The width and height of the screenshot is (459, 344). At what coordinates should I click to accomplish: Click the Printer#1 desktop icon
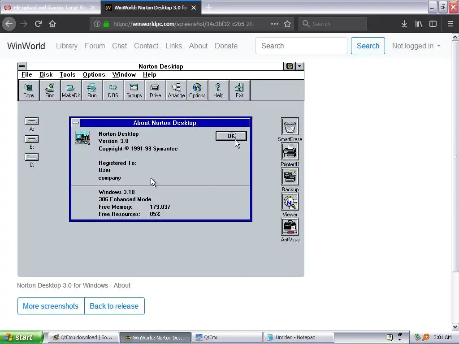coord(290,151)
